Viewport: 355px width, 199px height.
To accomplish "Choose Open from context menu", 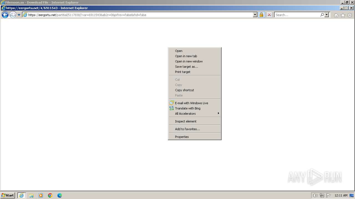I will click(x=194, y=51).
